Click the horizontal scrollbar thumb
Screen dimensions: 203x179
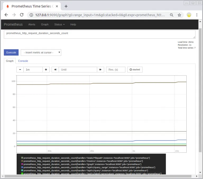[x=98, y=176]
